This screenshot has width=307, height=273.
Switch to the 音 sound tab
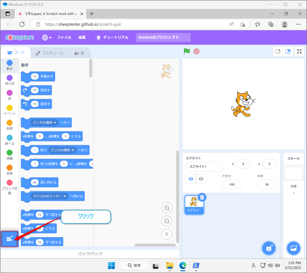click(79, 53)
